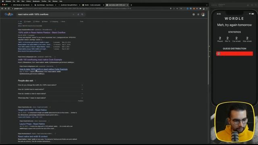The image size is (258, 145).
Task: Run search with magnifier icon
Action: (x=82, y=14)
